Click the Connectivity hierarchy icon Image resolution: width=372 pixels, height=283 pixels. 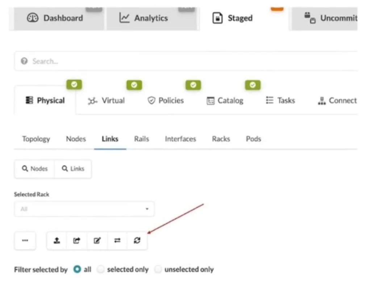(322, 101)
